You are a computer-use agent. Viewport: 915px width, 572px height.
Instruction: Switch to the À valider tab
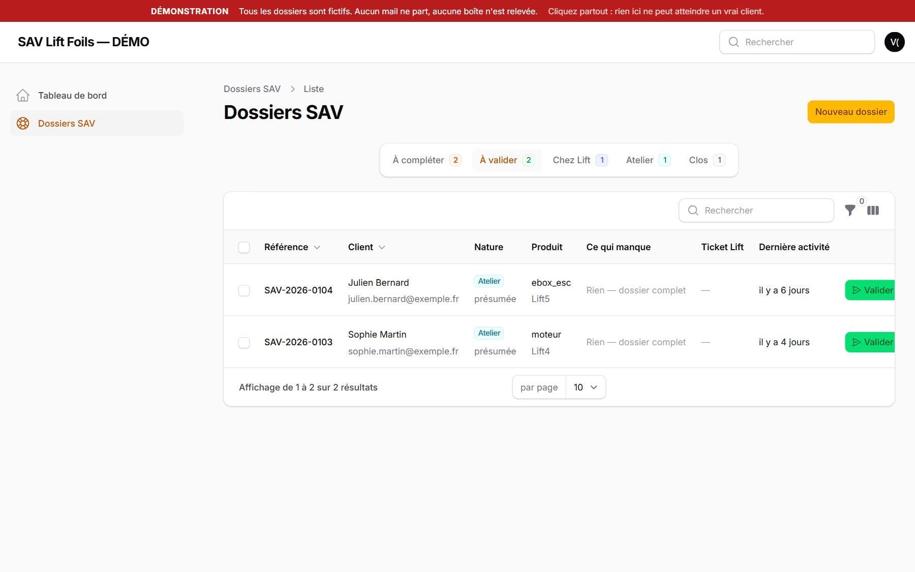tap(507, 160)
